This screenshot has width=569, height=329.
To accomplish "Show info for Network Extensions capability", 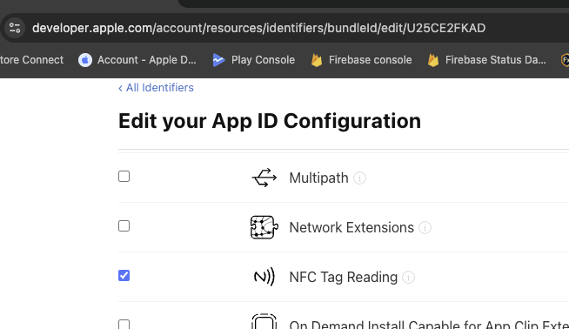I will 425,228.
